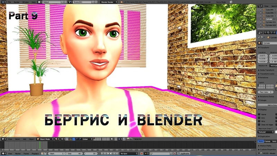Image resolution: width=277 pixels, height=156 pixels.
Task: Open the 3D viewport Add menu
Action: (25, 139)
